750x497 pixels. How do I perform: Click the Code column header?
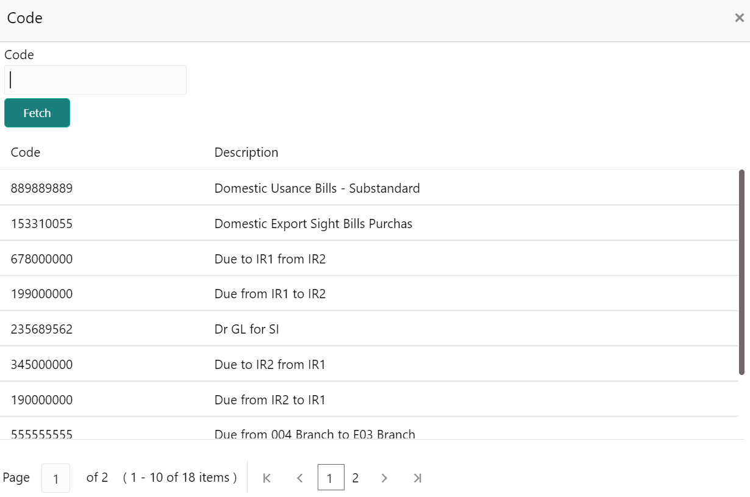[x=26, y=152]
